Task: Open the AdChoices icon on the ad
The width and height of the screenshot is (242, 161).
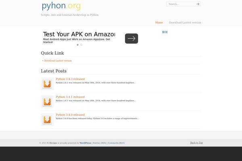Action: 164,32
